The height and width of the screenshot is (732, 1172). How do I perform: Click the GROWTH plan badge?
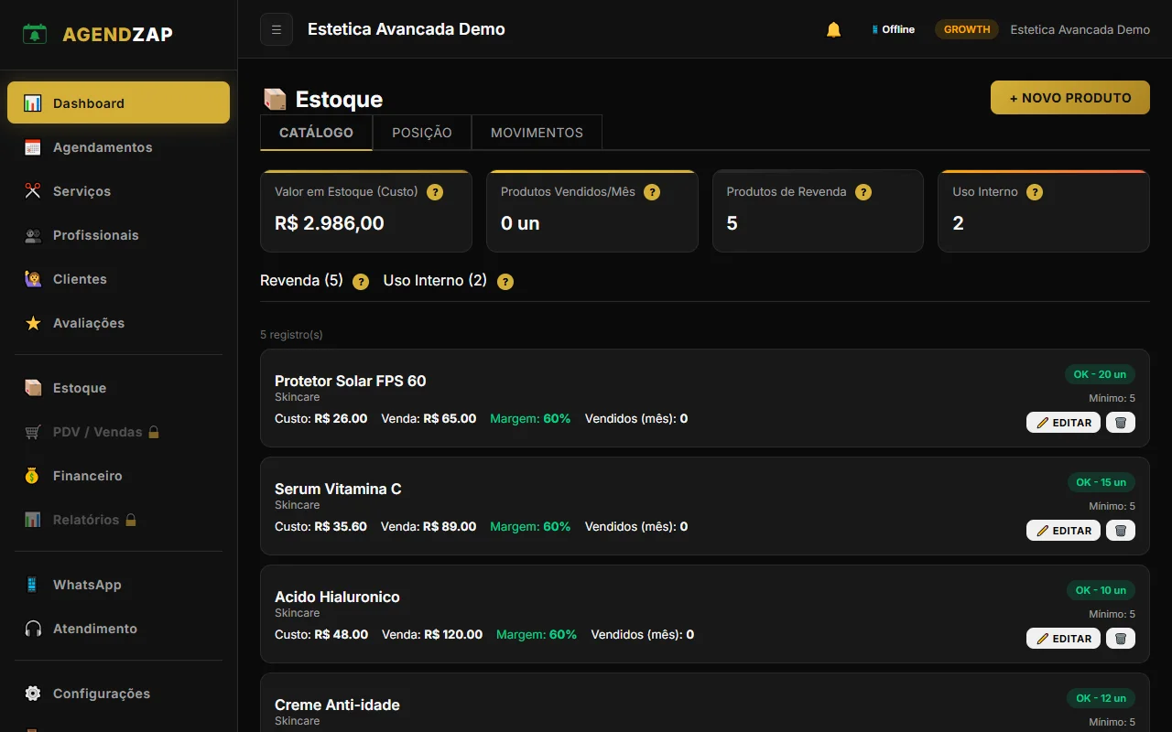967,29
